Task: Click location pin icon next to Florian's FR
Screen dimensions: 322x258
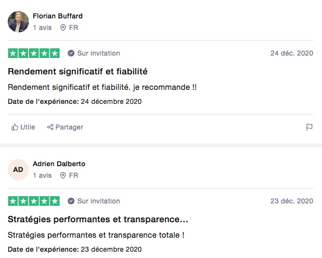Action: (x=63, y=28)
